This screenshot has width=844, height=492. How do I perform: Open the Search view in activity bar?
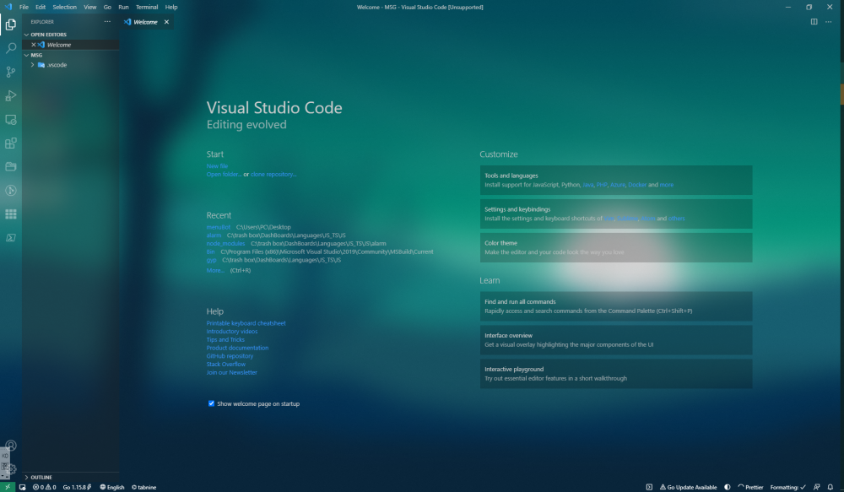[x=11, y=48]
